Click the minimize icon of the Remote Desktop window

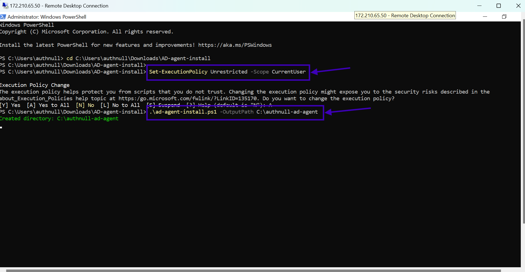pos(480,6)
